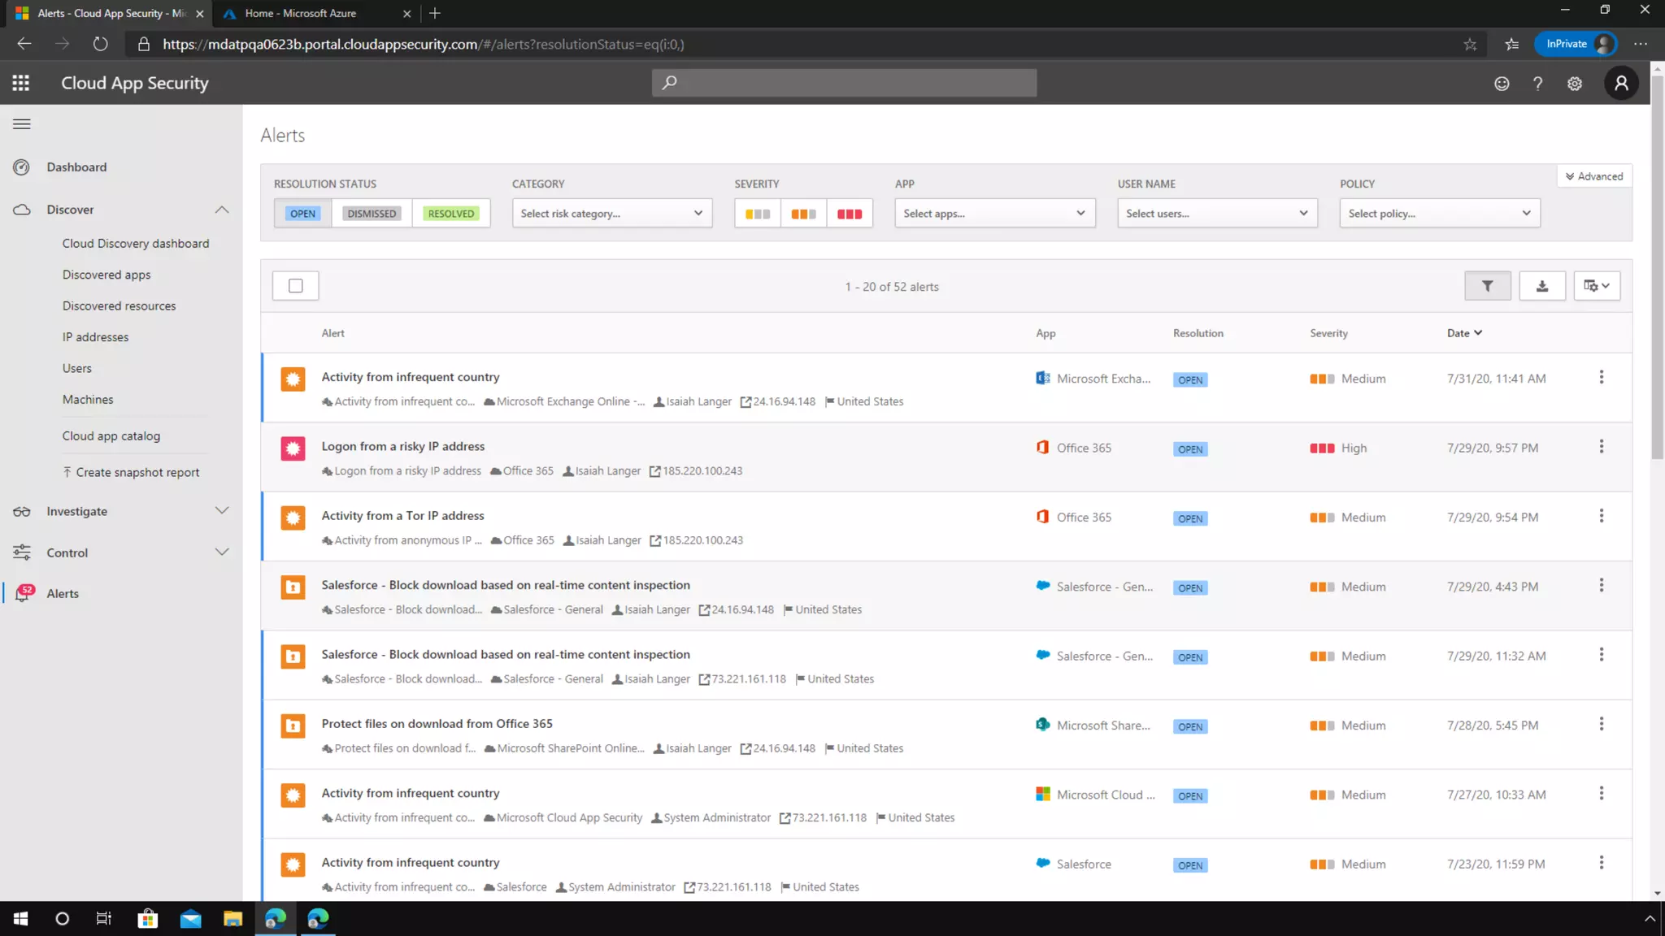
Task: Open the table column settings icon
Action: [1596, 286]
